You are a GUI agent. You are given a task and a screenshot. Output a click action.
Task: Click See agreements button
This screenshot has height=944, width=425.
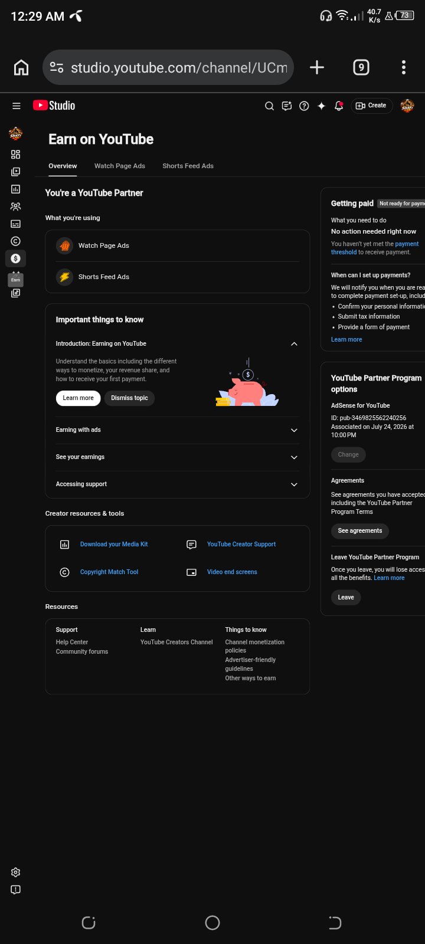360,531
